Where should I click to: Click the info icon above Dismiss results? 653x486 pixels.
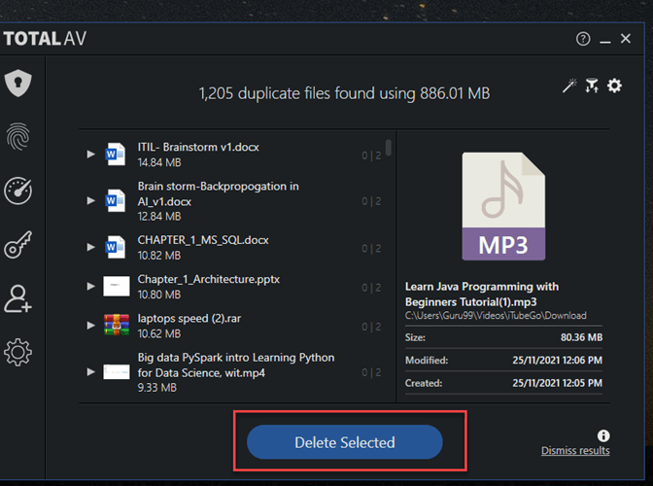coord(603,436)
